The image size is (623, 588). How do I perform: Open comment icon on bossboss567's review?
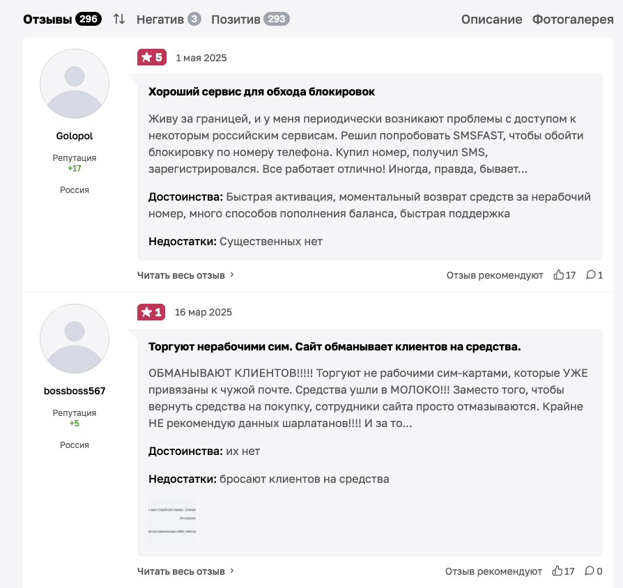(590, 571)
